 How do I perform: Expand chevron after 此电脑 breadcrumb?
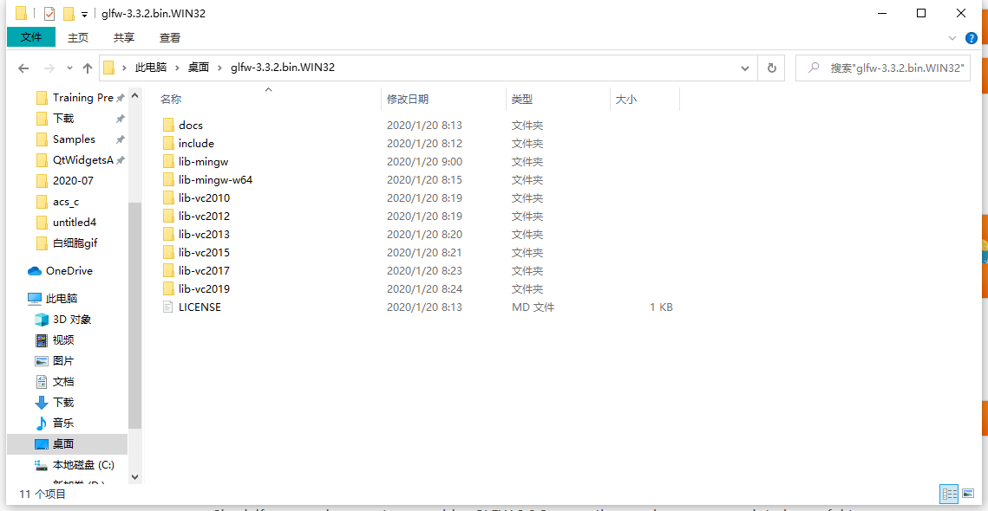[x=178, y=68]
